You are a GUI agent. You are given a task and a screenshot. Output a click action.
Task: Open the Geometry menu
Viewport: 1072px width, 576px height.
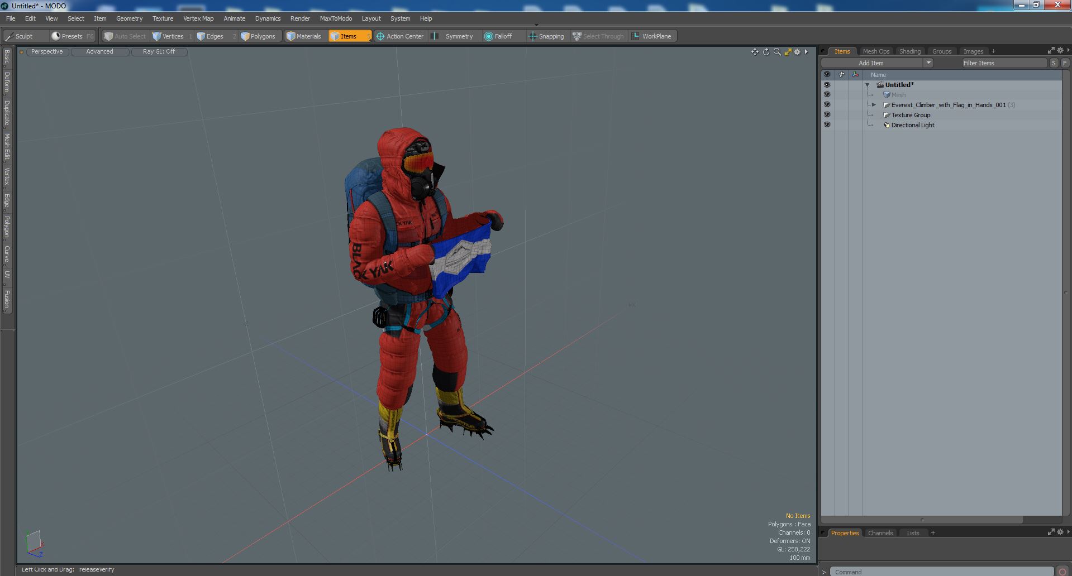click(x=129, y=18)
